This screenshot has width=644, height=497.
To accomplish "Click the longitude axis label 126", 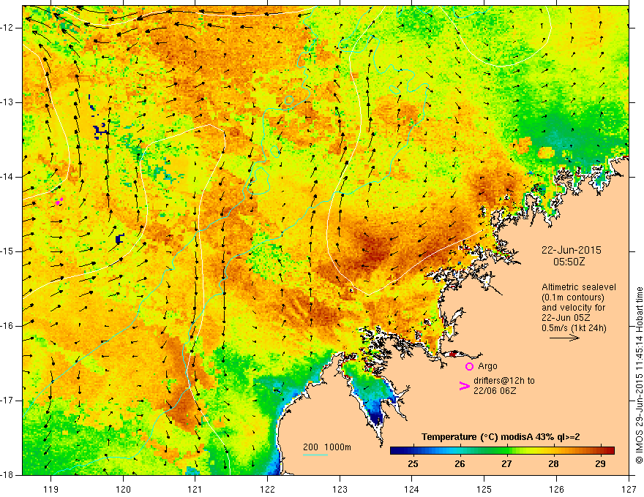I will pos(556,490).
